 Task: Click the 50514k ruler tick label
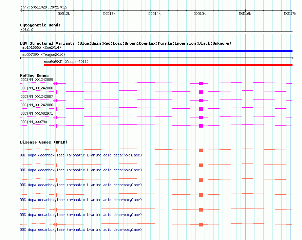[154, 14]
